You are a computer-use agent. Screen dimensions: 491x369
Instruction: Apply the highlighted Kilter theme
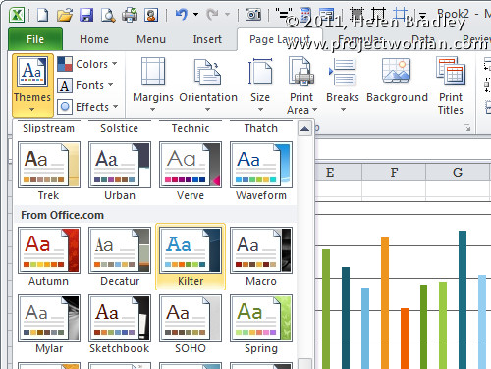pos(191,257)
